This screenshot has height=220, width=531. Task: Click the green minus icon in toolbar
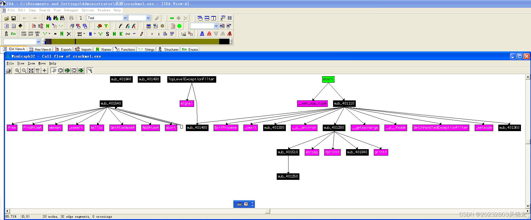[x=172, y=18]
